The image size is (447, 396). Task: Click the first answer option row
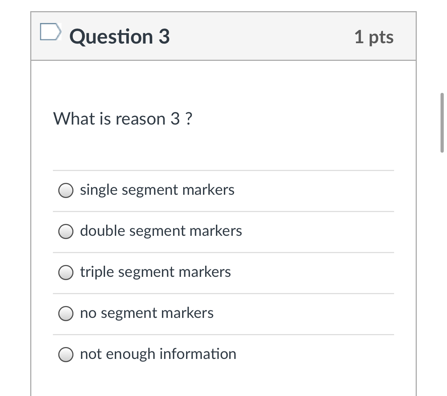[x=223, y=190]
